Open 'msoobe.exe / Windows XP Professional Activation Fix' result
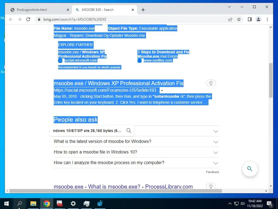This screenshot has width=278, height=209. coord(118,83)
